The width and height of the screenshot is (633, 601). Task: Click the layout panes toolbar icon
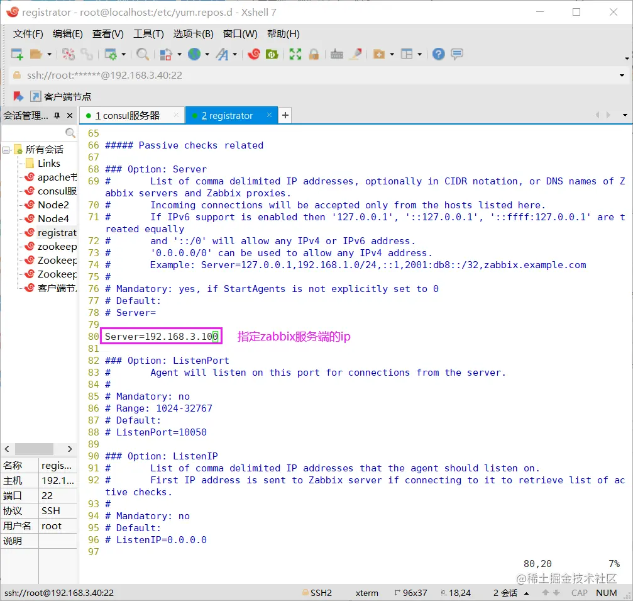(x=407, y=53)
